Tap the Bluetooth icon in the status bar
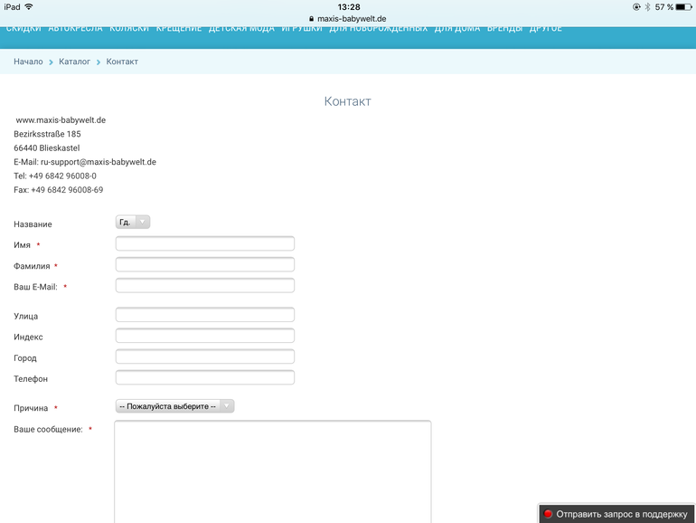Screen dimensions: 696x523 [645, 6]
